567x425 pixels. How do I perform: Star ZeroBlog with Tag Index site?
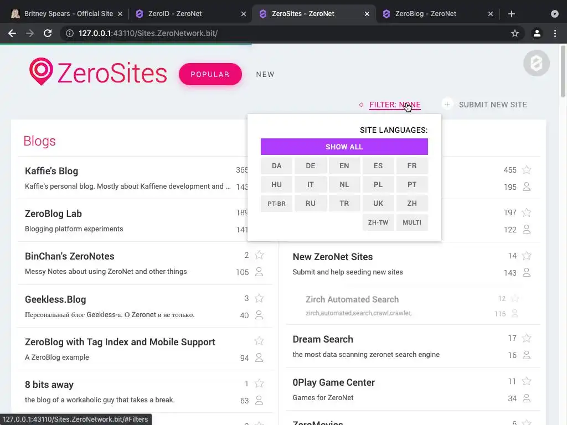coord(259,341)
